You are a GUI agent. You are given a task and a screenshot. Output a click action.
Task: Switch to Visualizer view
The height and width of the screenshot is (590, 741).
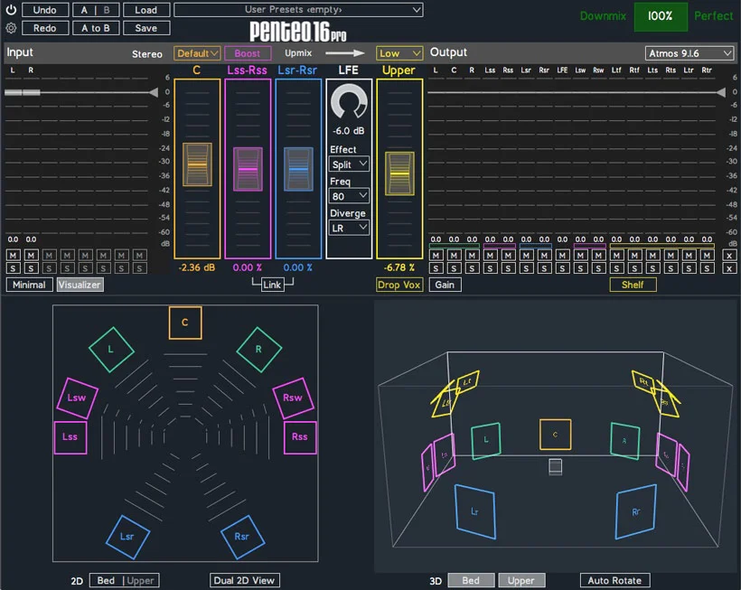coord(80,285)
